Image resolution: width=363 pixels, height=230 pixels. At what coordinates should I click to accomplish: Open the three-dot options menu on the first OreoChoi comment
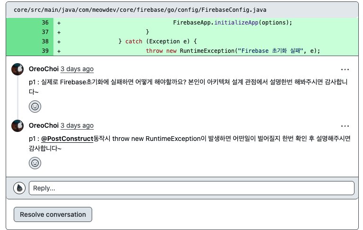coord(345,69)
